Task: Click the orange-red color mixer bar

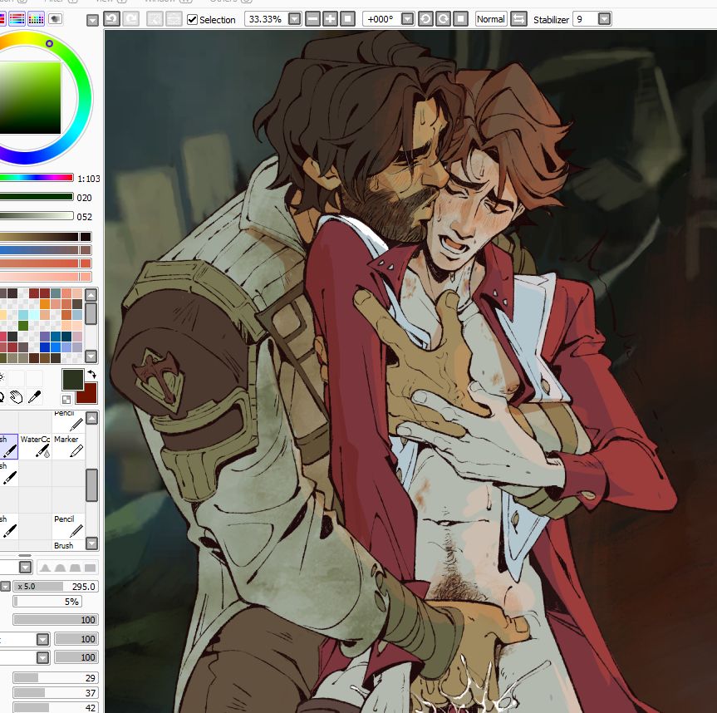Action: point(46,263)
